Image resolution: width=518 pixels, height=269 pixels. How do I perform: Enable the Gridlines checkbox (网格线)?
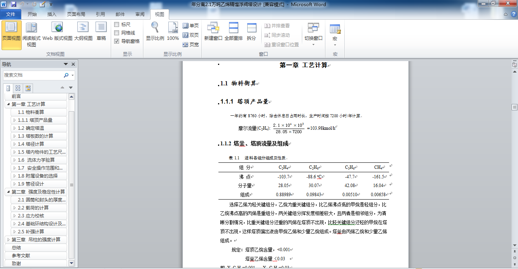(117, 33)
